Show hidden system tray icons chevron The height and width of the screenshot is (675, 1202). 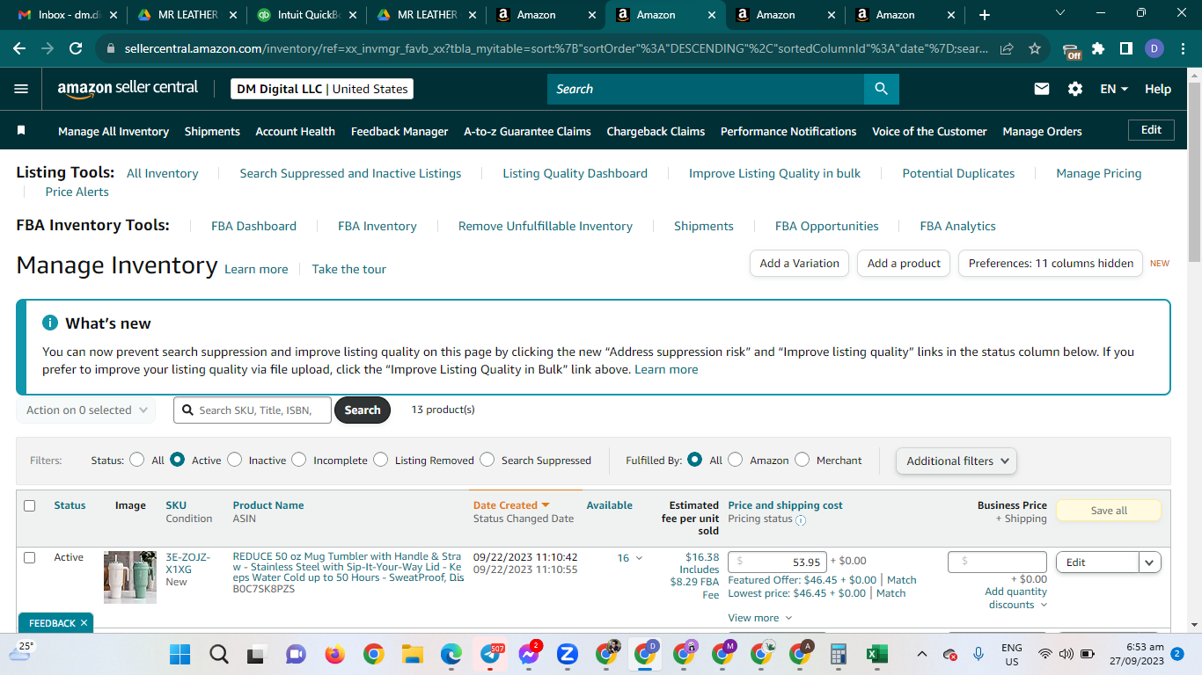921,654
